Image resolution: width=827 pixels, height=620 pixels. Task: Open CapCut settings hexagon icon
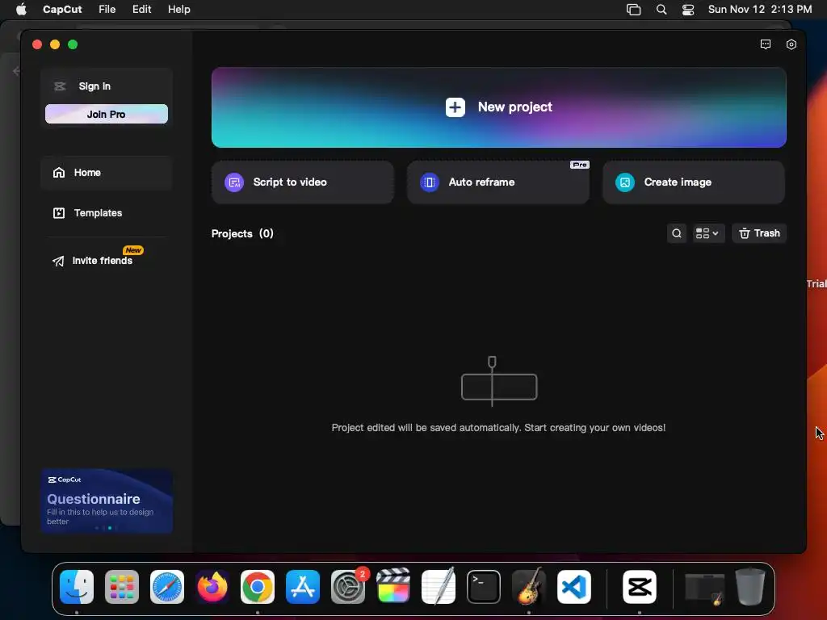tap(791, 44)
